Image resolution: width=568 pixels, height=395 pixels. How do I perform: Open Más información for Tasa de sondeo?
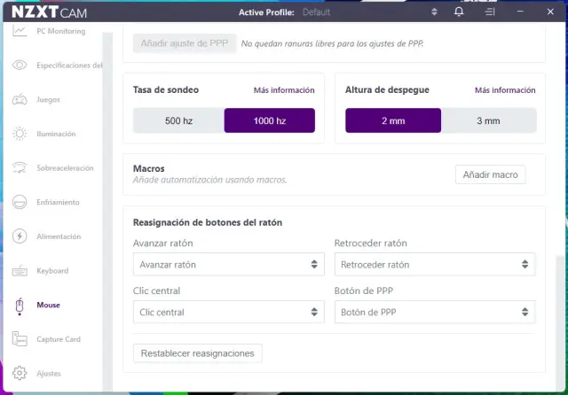point(284,90)
